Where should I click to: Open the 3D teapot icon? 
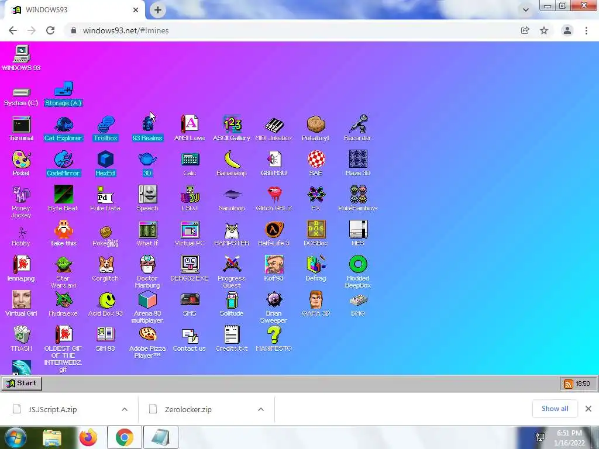point(147,160)
